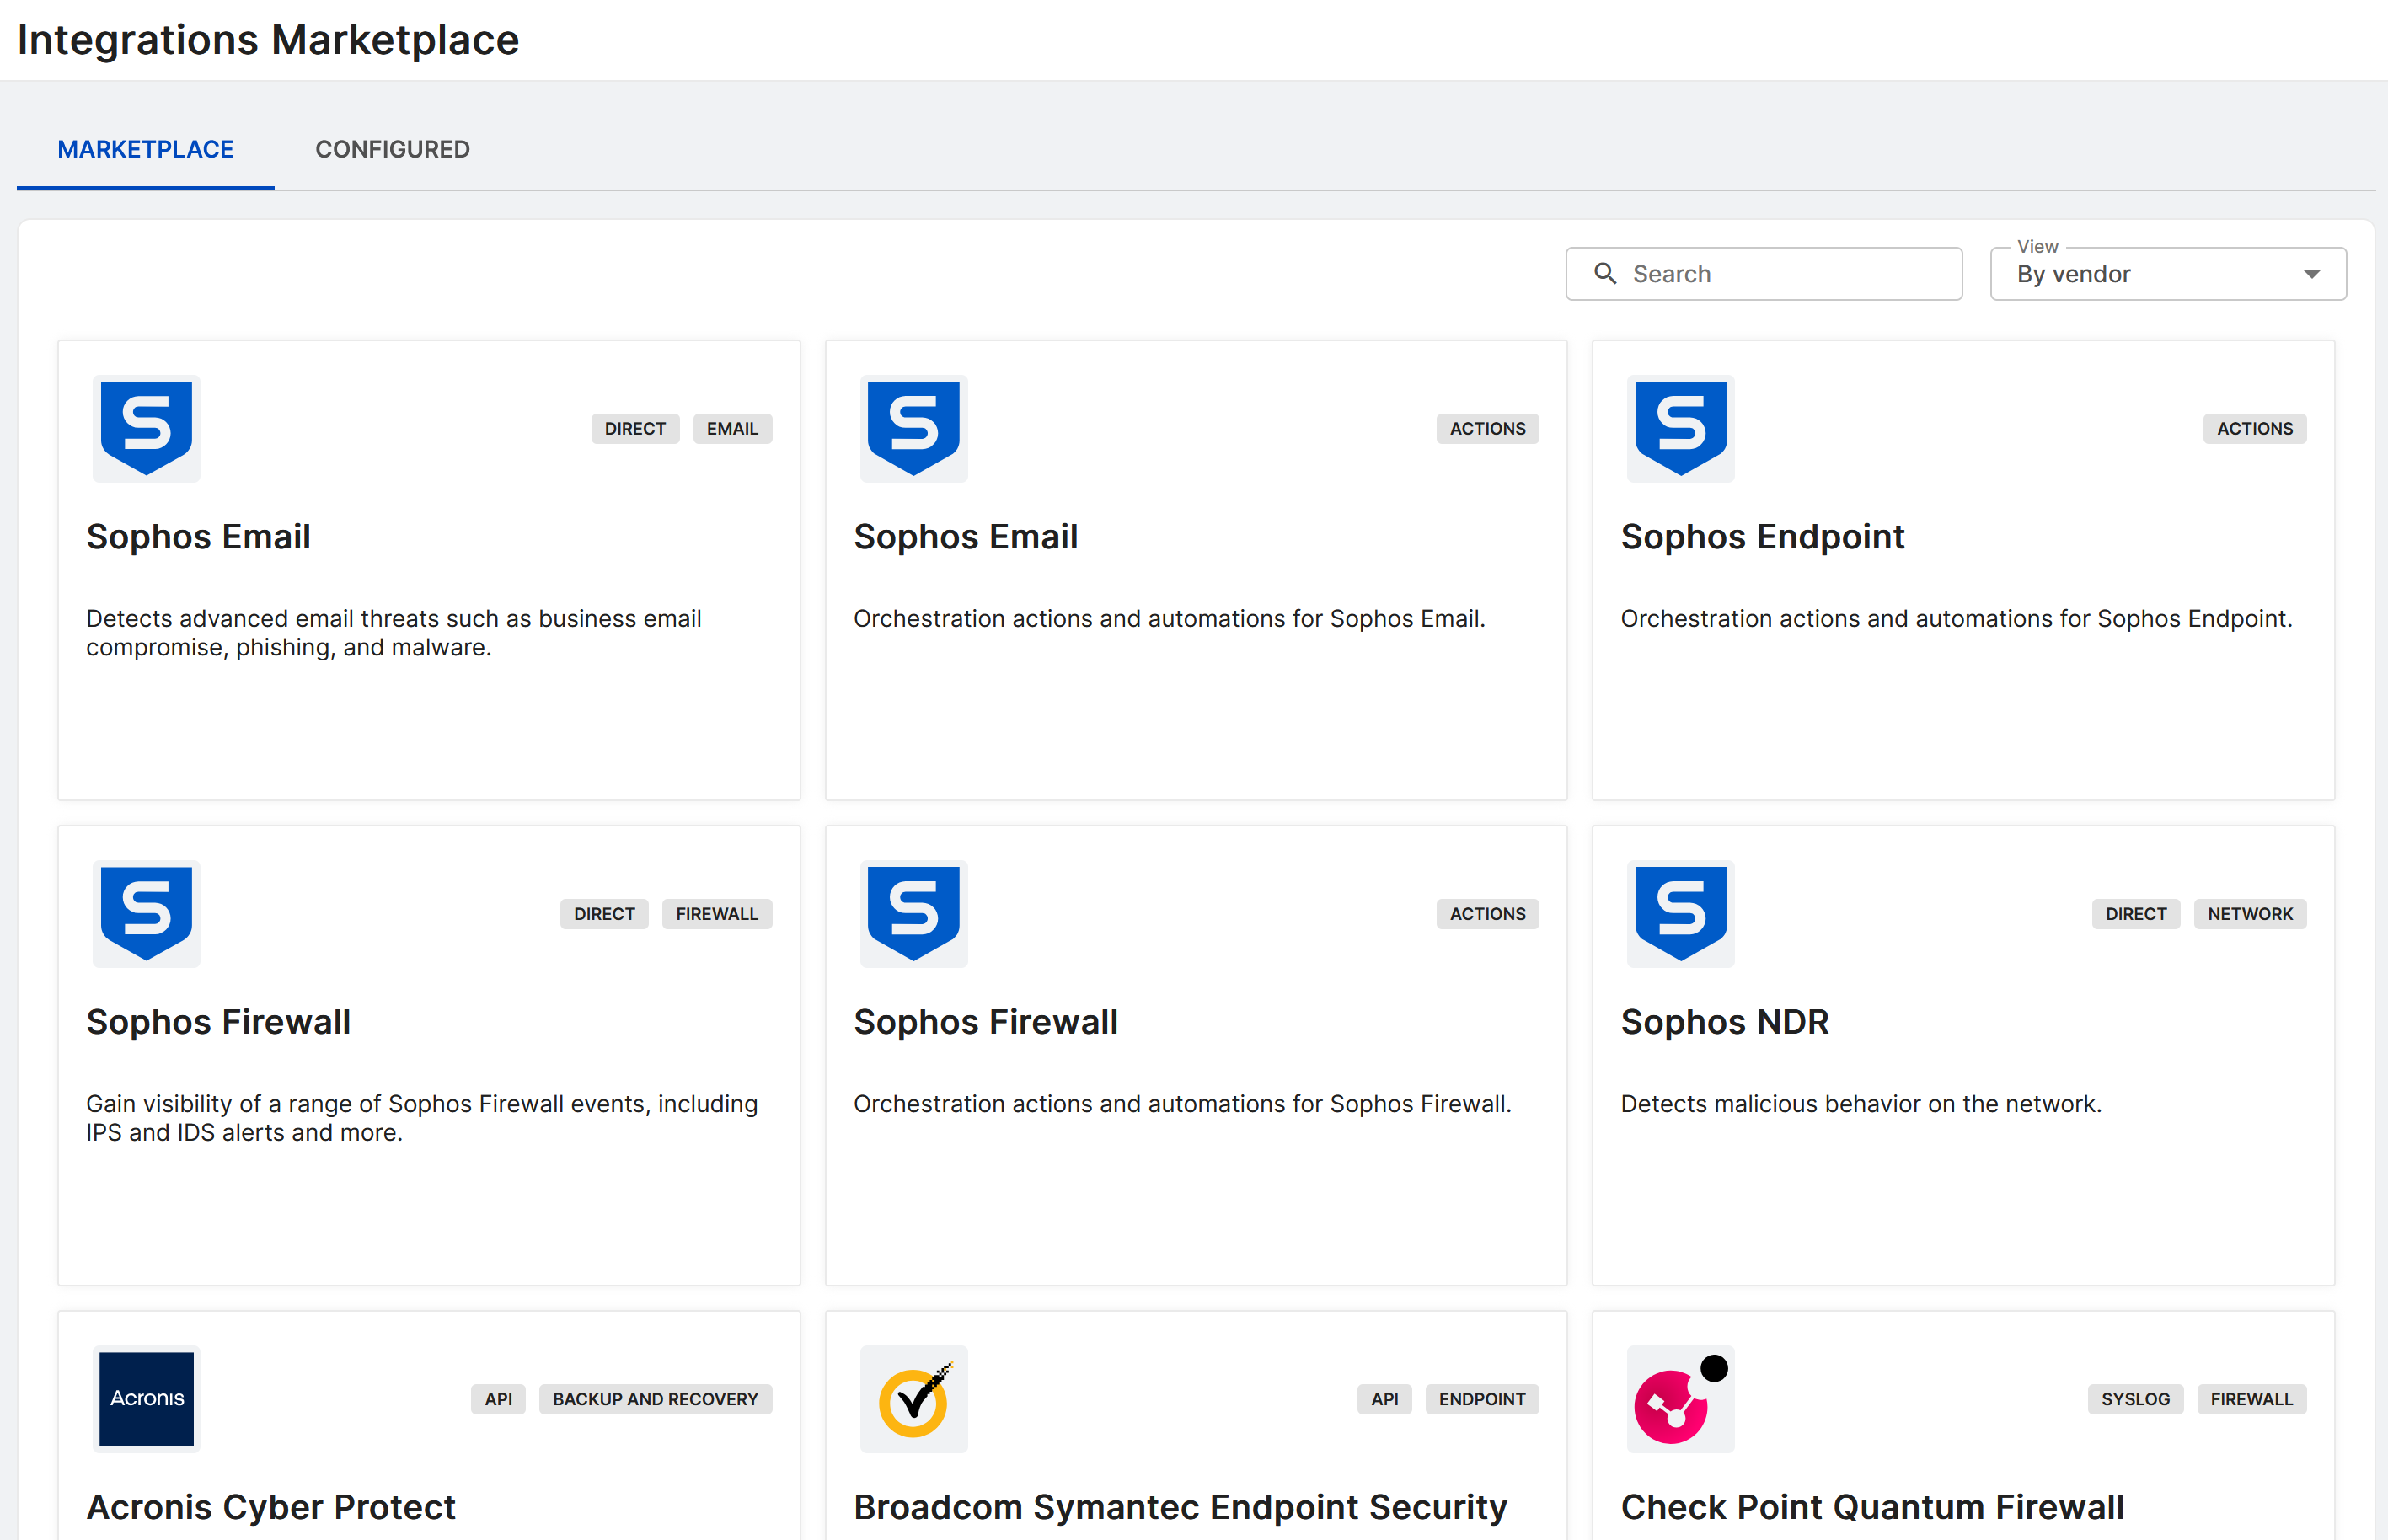Click the SYSLOG tag on Check Point card

2135,1398
